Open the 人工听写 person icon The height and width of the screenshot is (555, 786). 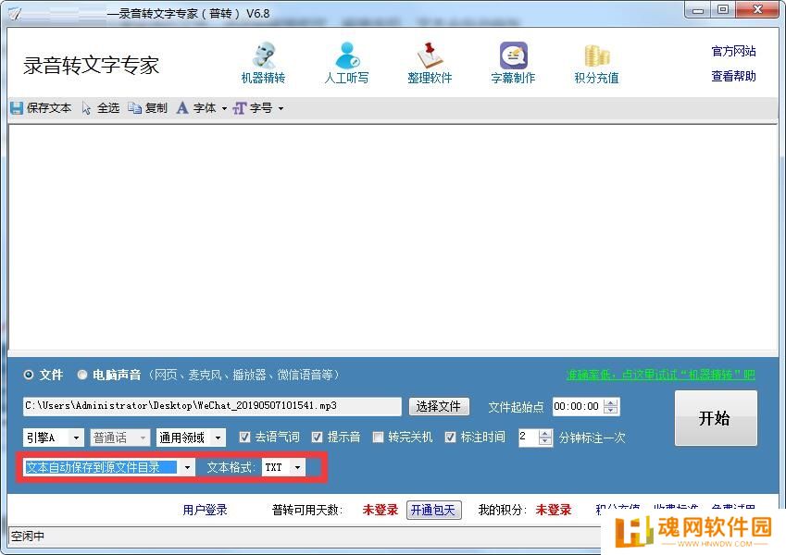pos(347,55)
